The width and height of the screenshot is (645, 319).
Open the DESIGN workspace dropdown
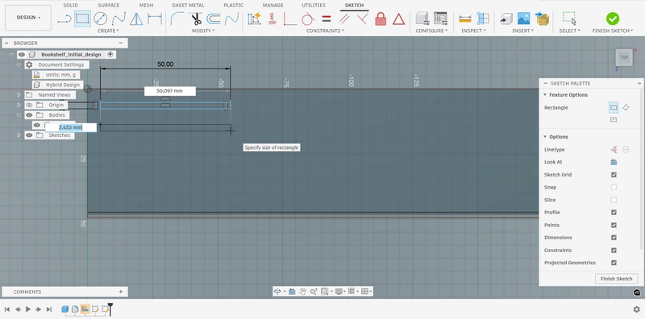[28, 18]
